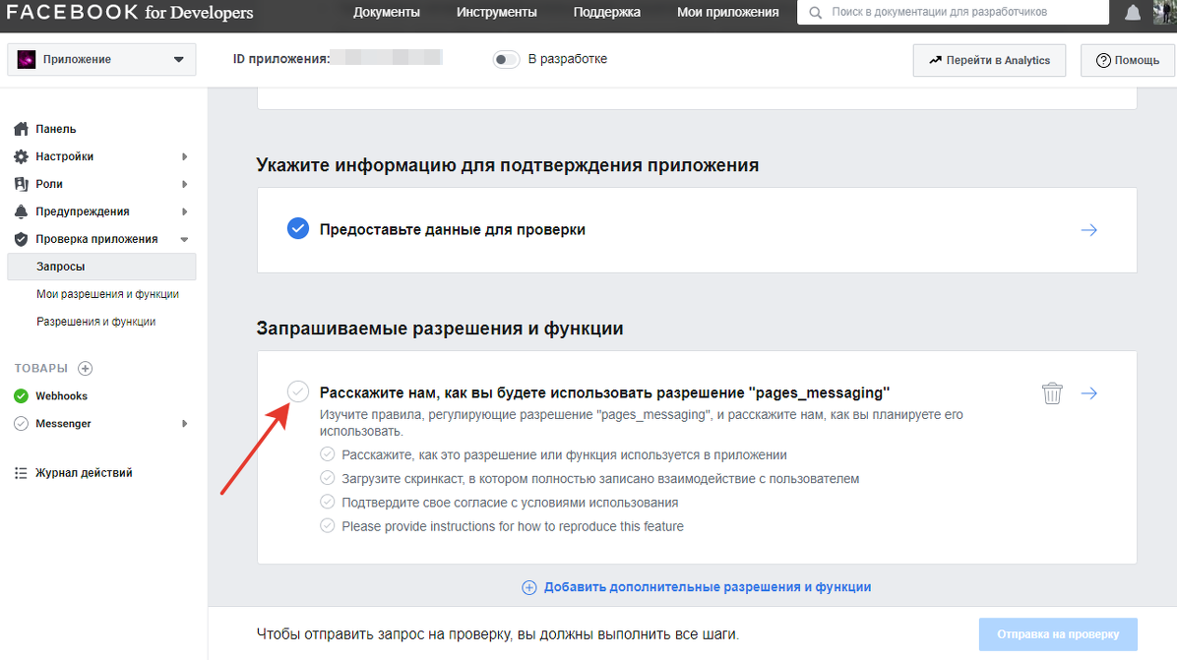
Task: Expand the Предупреждения submenu arrow
Action: click(185, 211)
